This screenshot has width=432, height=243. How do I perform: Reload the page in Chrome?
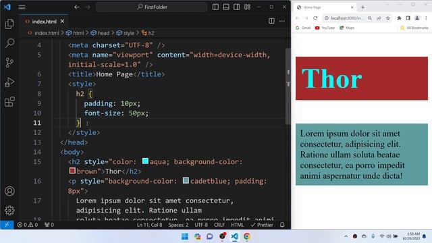(x=315, y=18)
